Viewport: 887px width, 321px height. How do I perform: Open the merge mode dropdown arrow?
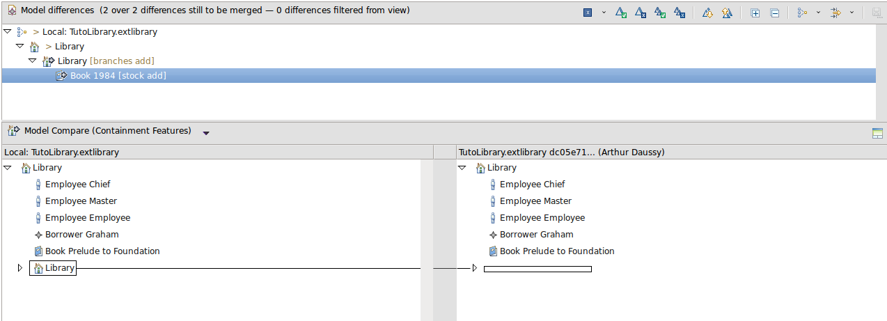604,13
